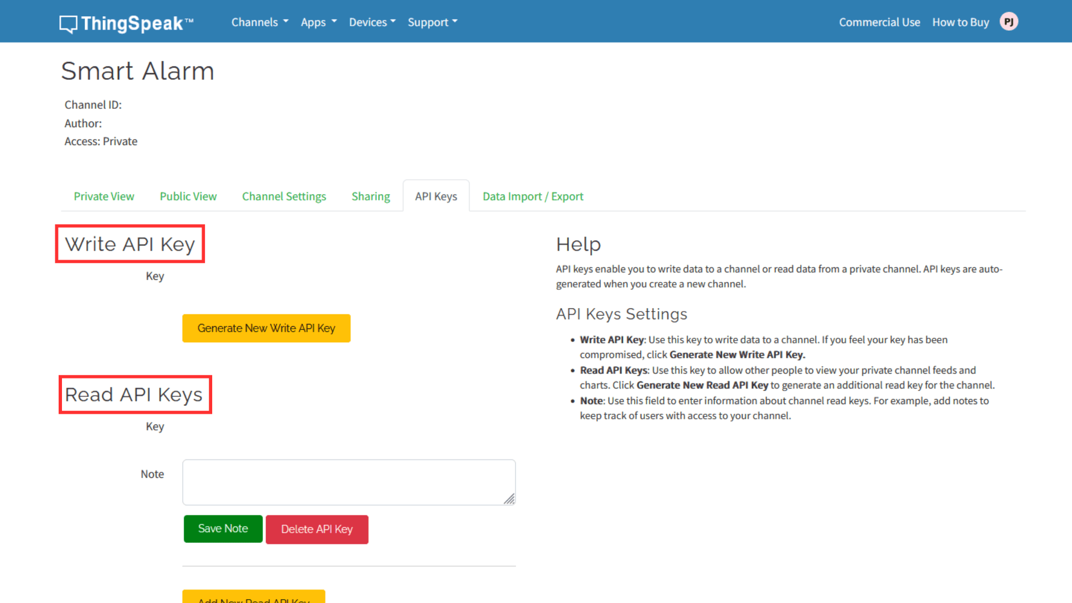The width and height of the screenshot is (1072, 603).
Task: Open the How to Buy link
Action: click(x=960, y=22)
